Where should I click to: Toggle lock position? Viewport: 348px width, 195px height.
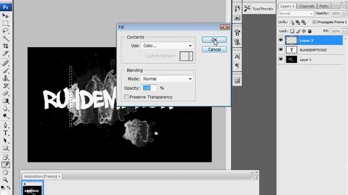pyautogui.click(x=304, y=31)
